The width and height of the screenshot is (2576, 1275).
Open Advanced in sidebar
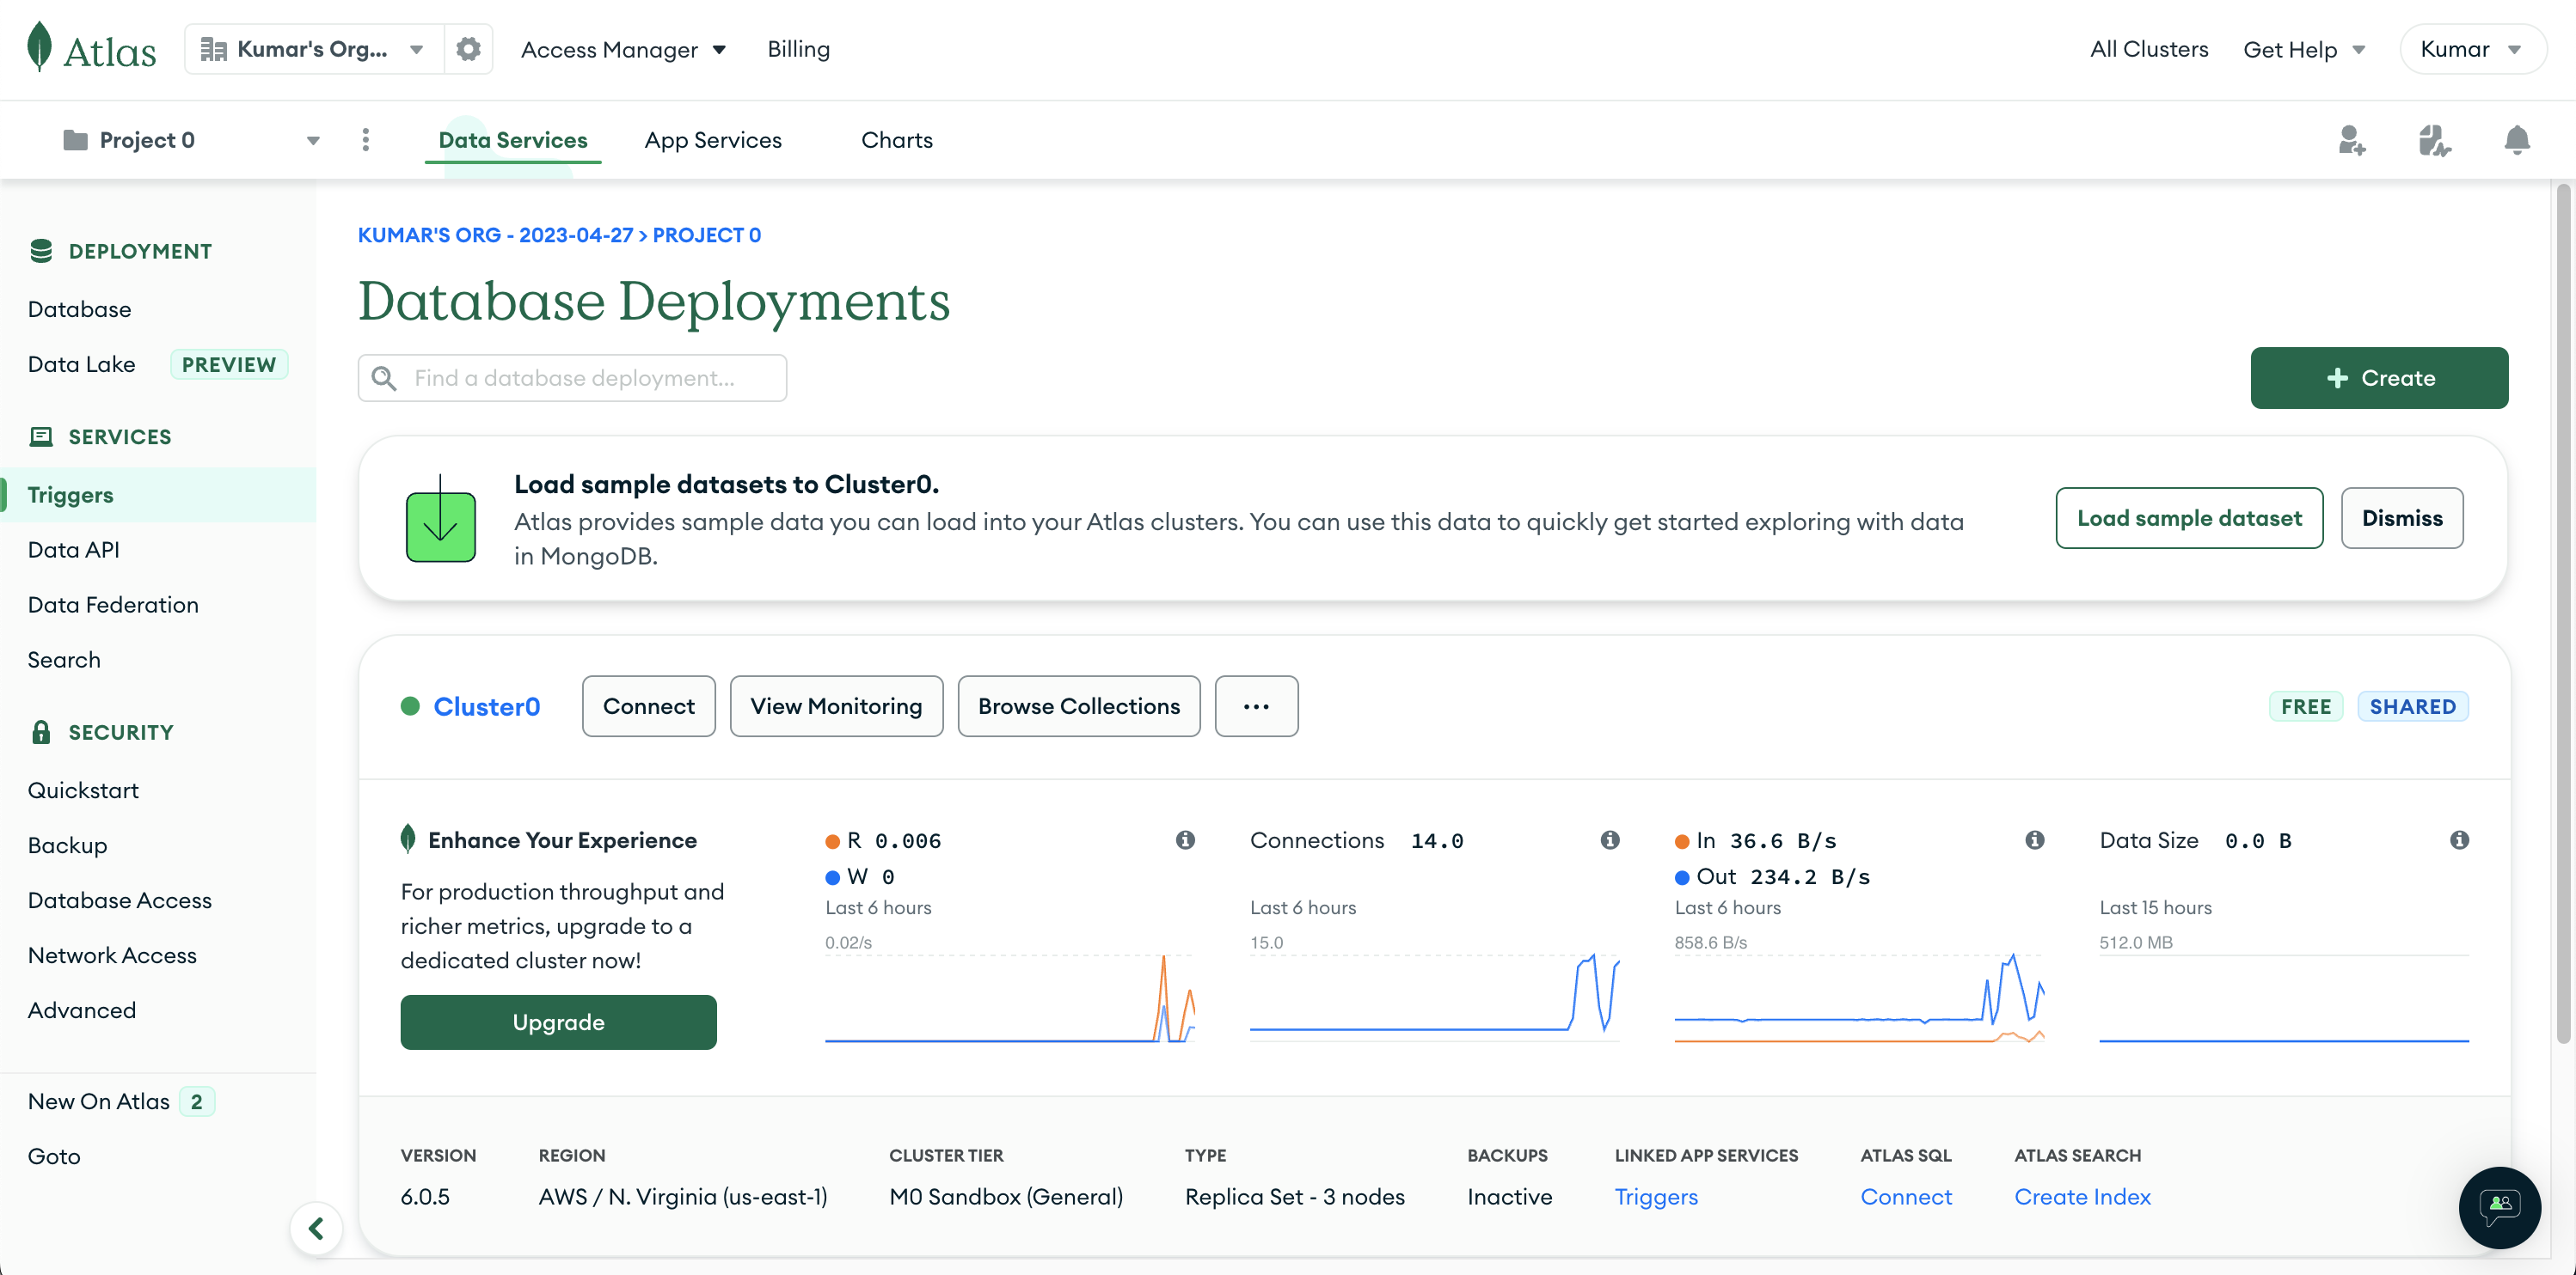(82, 1010)
